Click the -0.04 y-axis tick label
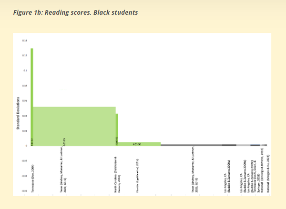The width and height of the screenshot is (286, 209). (x=24, y=176)
